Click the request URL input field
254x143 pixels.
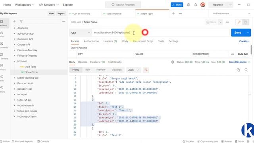tap(161, 33)
